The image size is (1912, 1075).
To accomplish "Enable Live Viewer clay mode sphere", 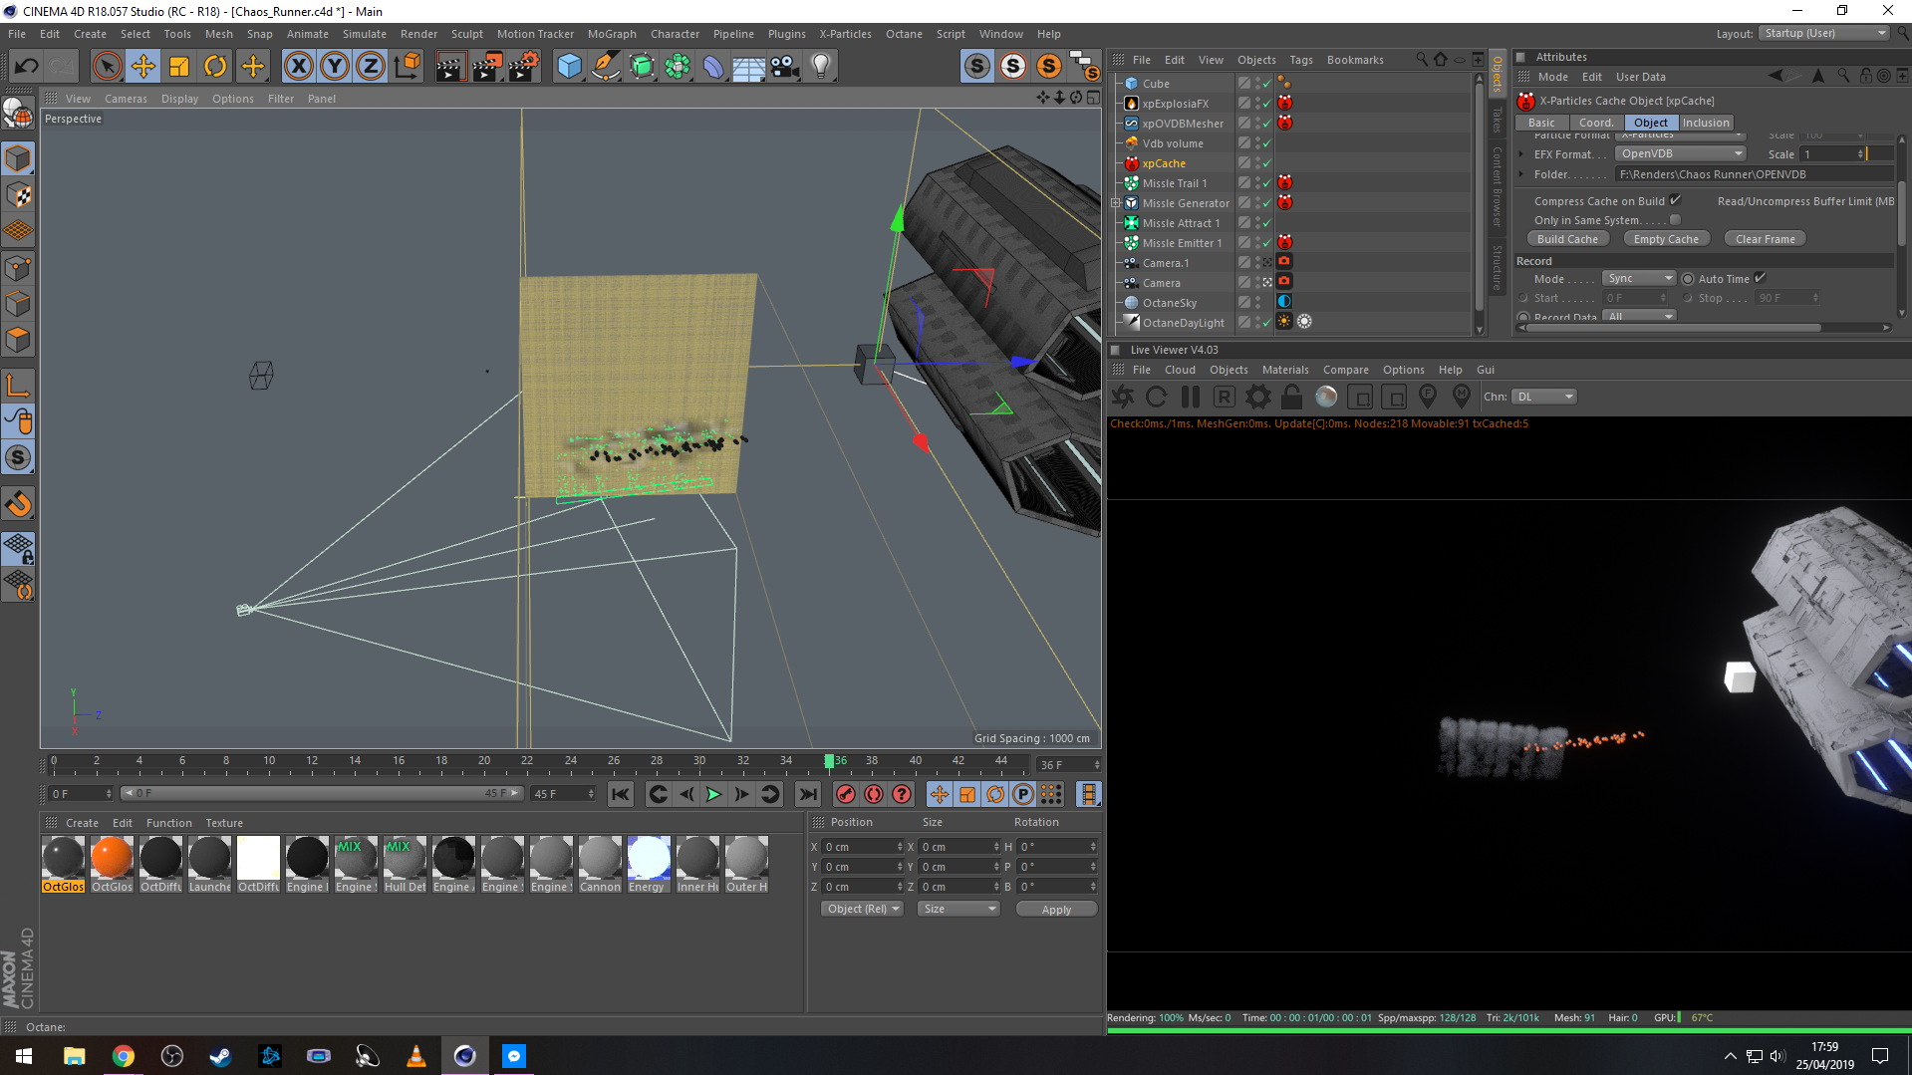I will point(1326,397).
